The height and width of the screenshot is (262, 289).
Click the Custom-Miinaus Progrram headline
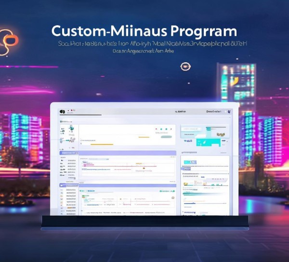tap(144, 31)
